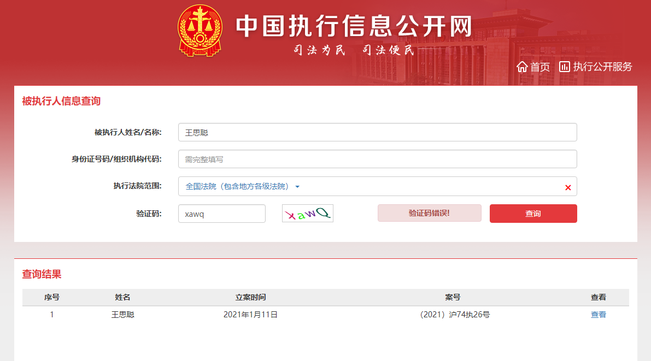Select case number (2021)沪74执26号
The height and width of the screenshot is (361, 651).
[455, 315]
